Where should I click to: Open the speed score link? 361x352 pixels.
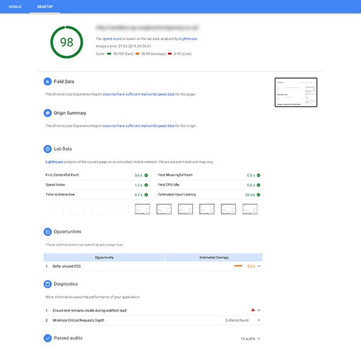(x=112, y=39)
